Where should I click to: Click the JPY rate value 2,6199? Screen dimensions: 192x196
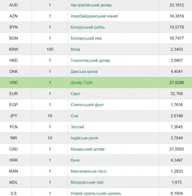pos(177,116)
